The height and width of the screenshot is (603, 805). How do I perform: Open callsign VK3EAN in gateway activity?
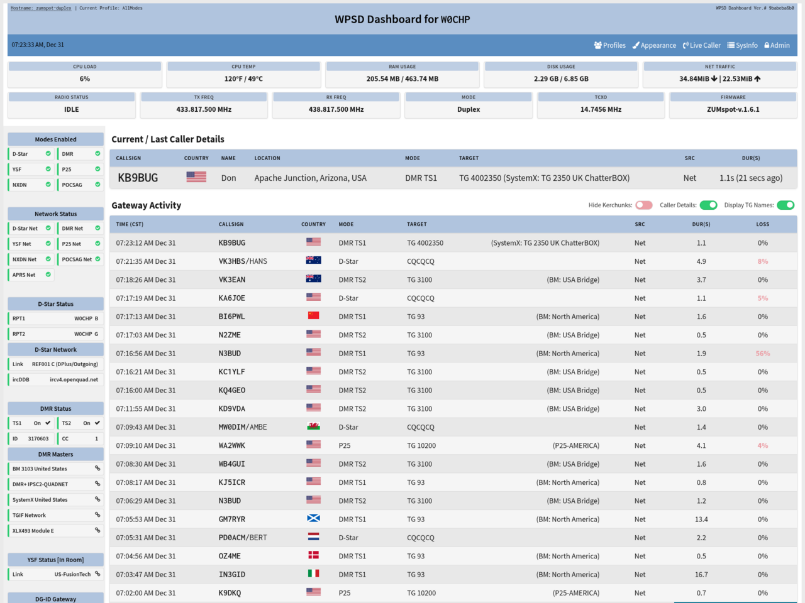click(232, 280)
